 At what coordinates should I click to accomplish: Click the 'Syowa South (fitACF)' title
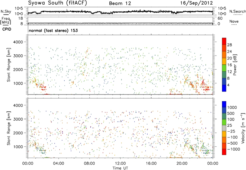point(58,3)
